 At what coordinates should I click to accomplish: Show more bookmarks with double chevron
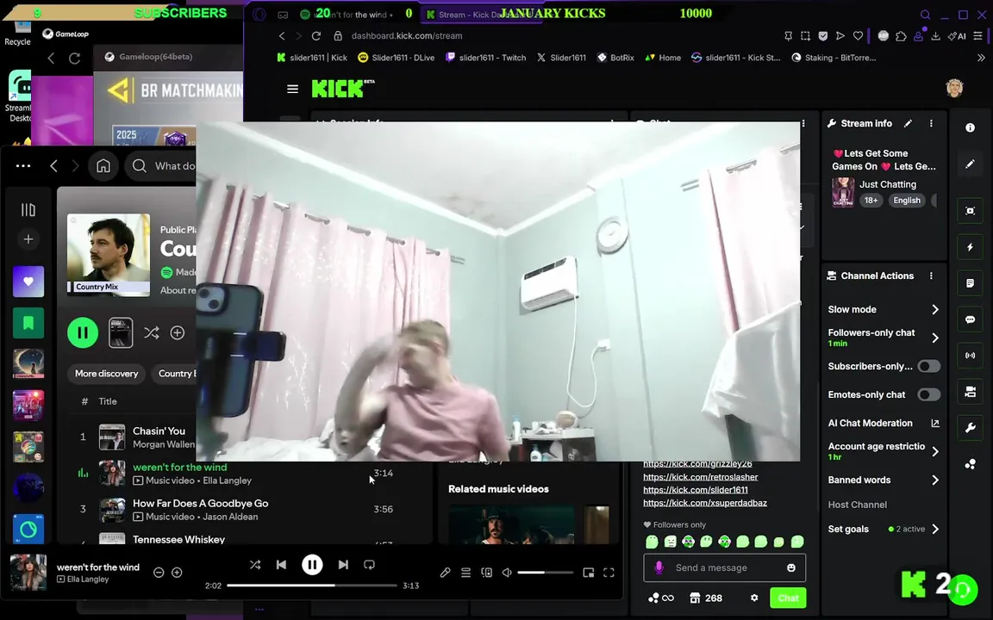[981, 58]
